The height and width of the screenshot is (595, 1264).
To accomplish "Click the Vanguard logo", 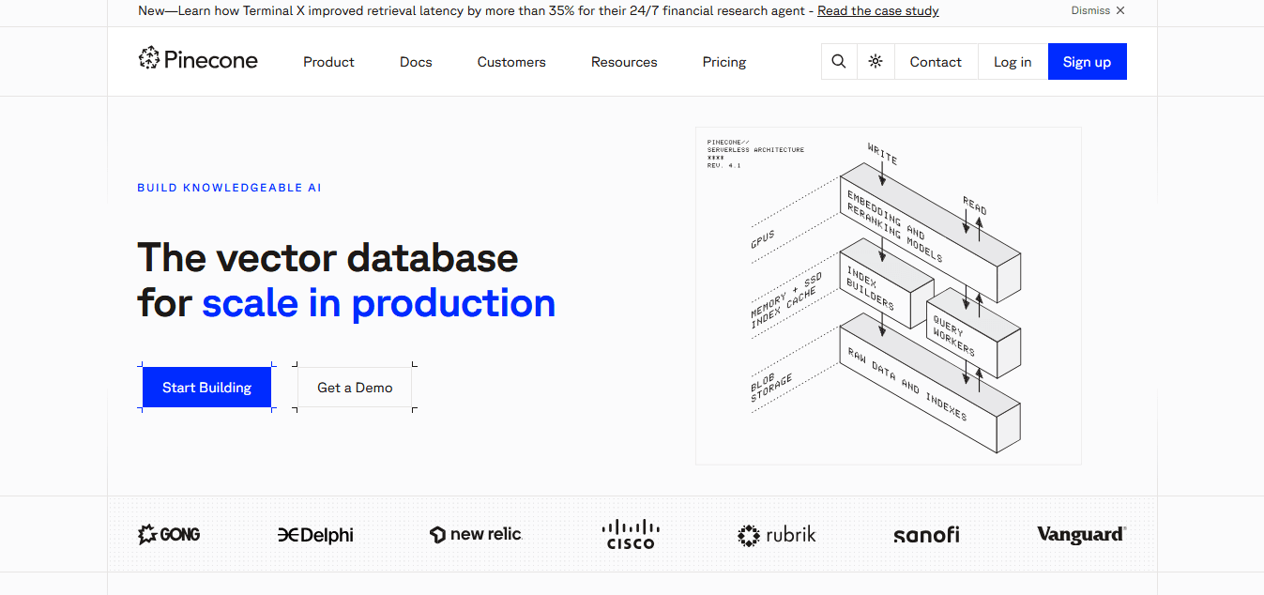I will 1081,534.
